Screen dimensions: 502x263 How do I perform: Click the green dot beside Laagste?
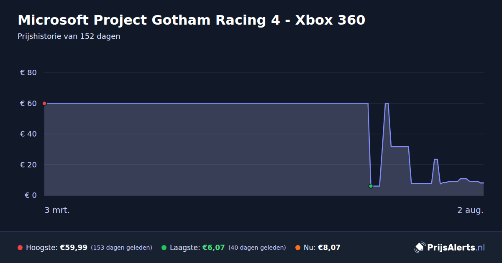164,248
